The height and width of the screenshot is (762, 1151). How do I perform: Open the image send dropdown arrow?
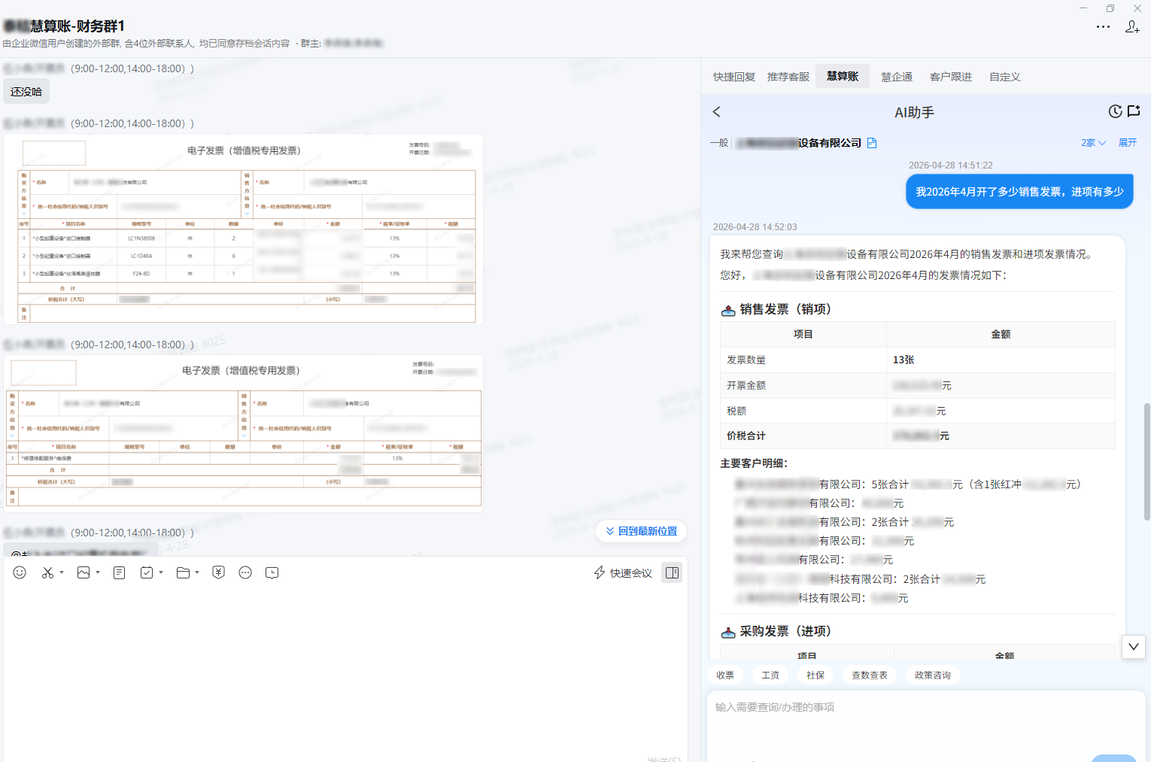(x=98, y=573)
